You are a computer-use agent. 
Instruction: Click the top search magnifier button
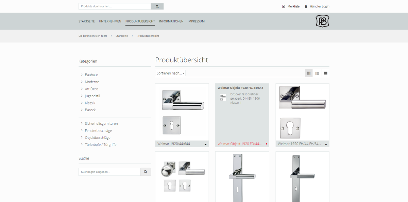click(x=157, y=6)
